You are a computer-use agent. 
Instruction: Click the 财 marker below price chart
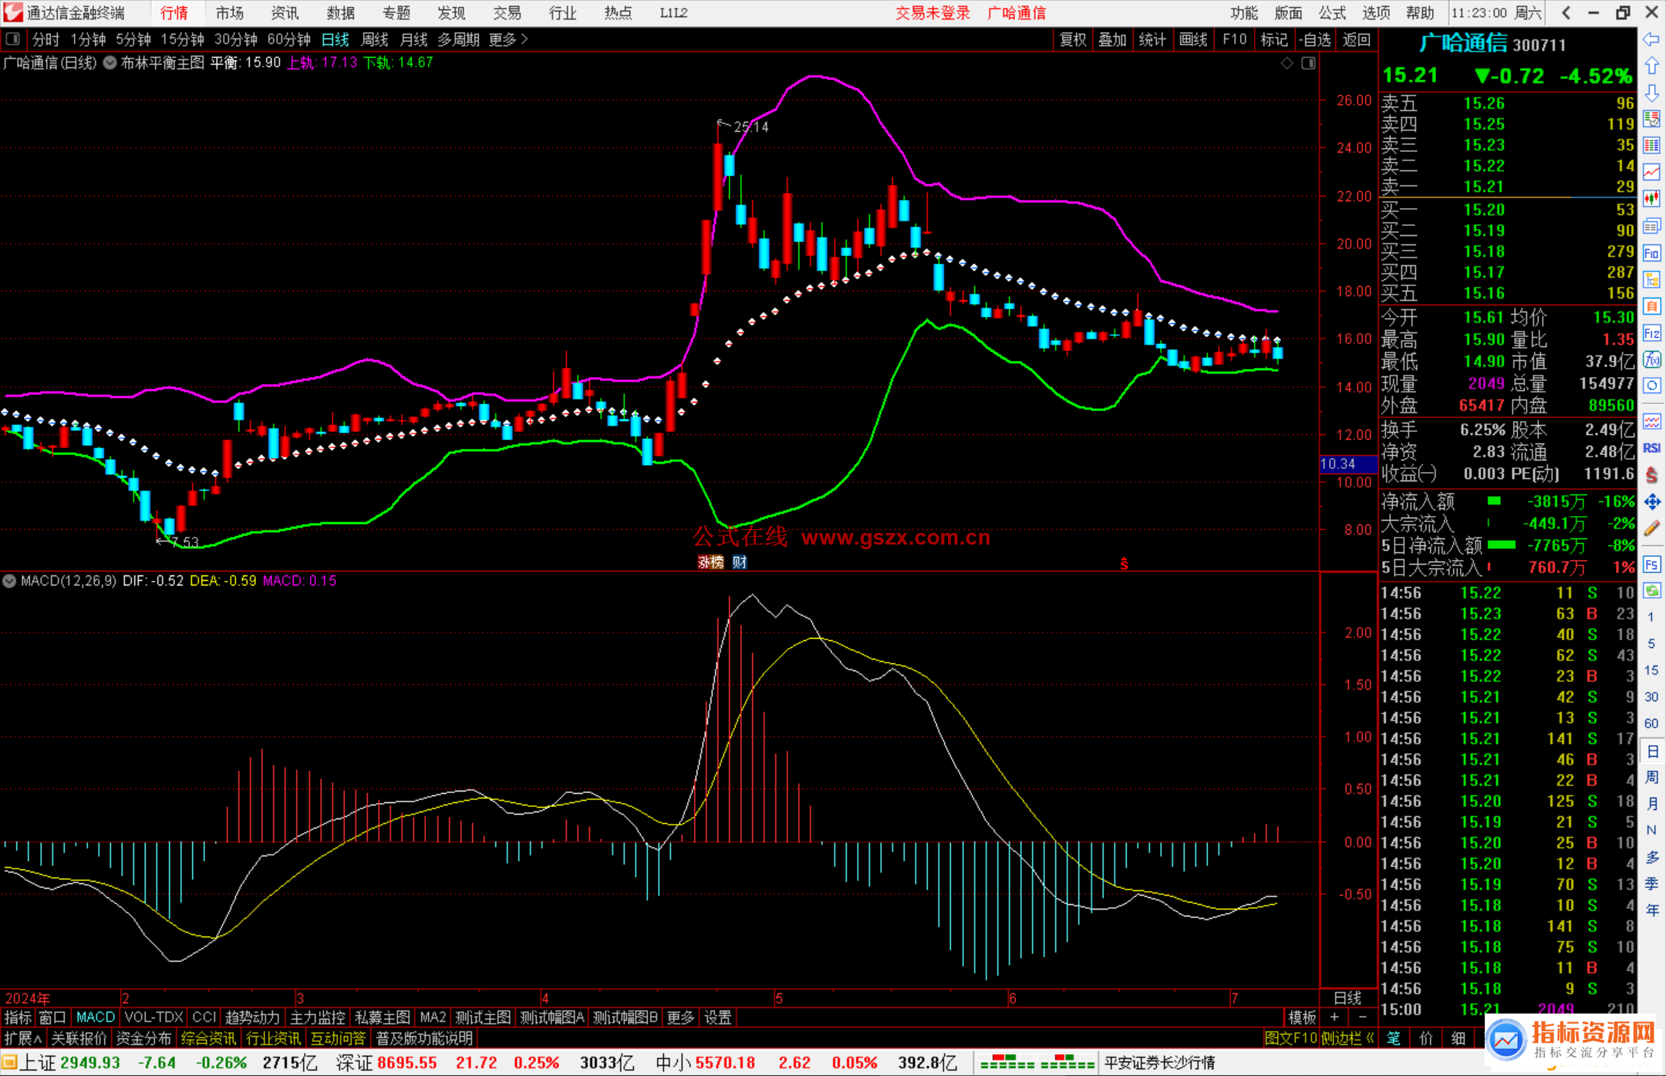740,562
